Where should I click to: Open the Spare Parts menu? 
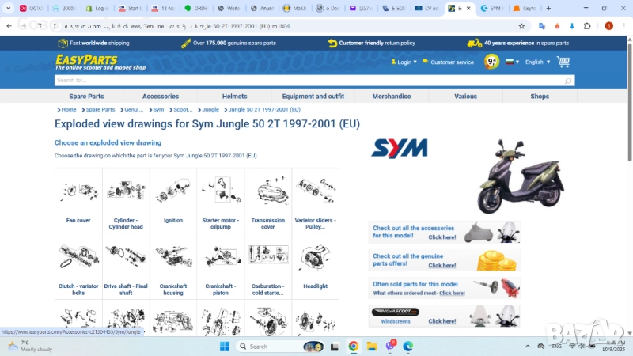point(86,96)
